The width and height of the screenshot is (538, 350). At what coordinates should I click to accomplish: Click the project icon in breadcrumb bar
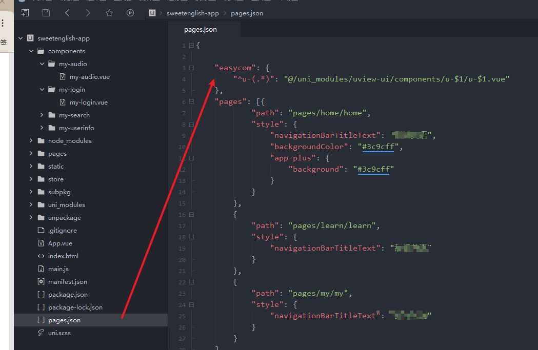(152, 13)
